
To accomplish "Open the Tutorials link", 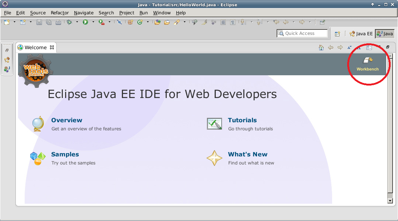I will tap(242, 120).
